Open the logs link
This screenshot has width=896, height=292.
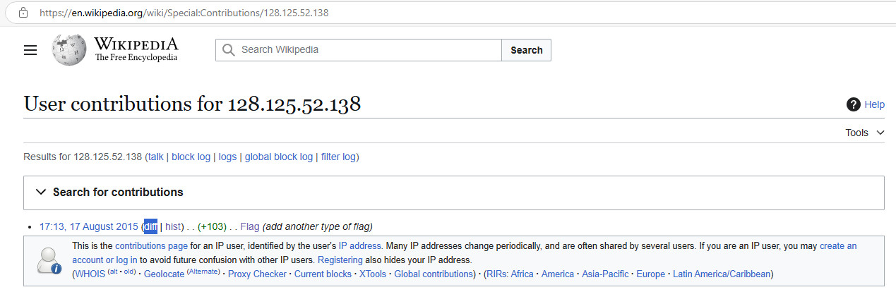point(227,157)
